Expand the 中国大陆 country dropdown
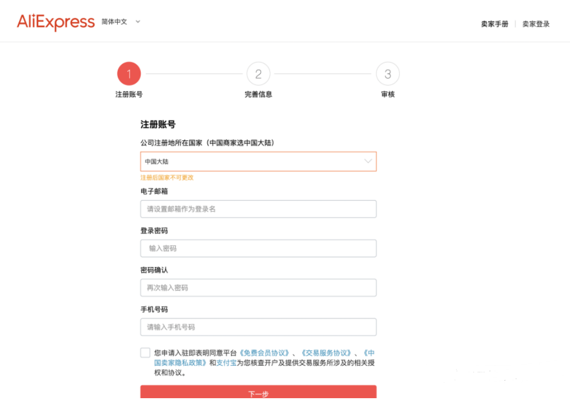Image resolution: width=570 pixels, height=415 pixels. coord(258,161)
